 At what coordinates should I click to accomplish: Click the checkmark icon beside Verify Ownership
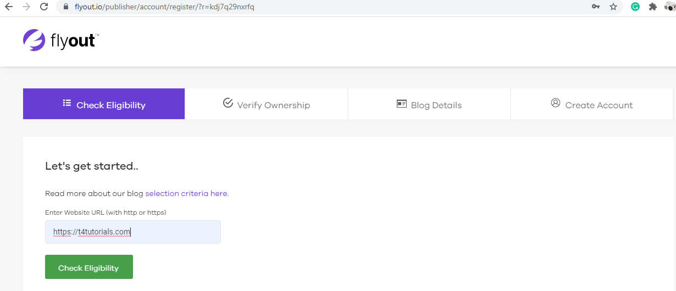pos(228,103)
